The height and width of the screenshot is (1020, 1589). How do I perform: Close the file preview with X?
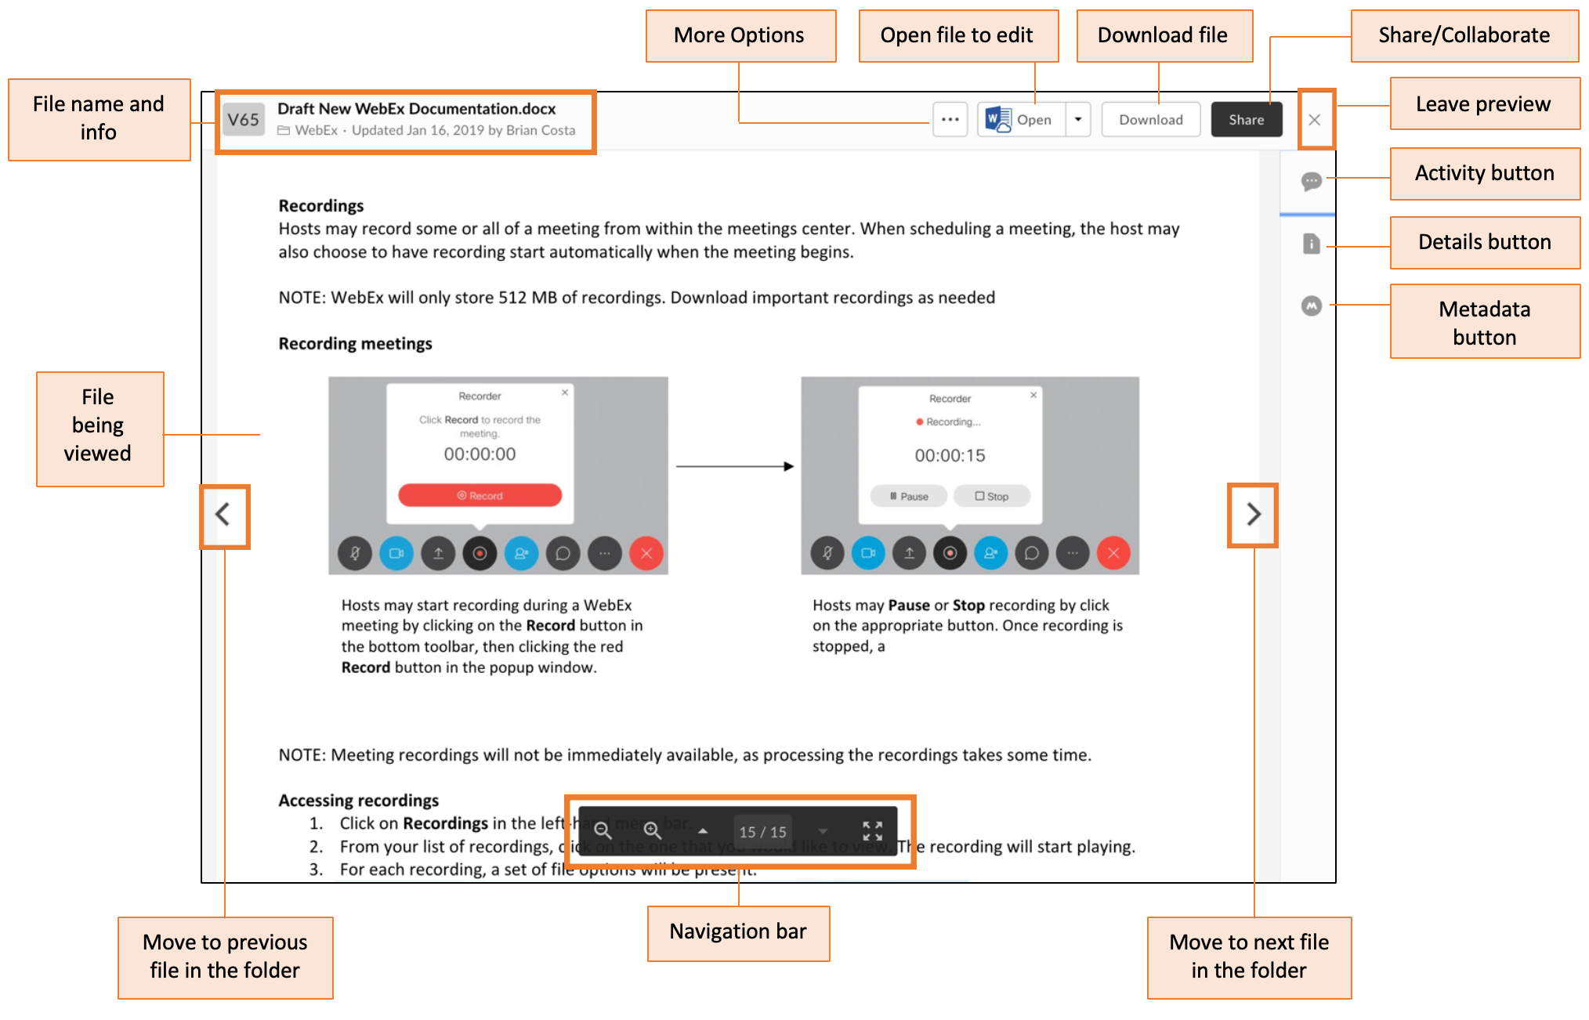(x=1315, y=120)
